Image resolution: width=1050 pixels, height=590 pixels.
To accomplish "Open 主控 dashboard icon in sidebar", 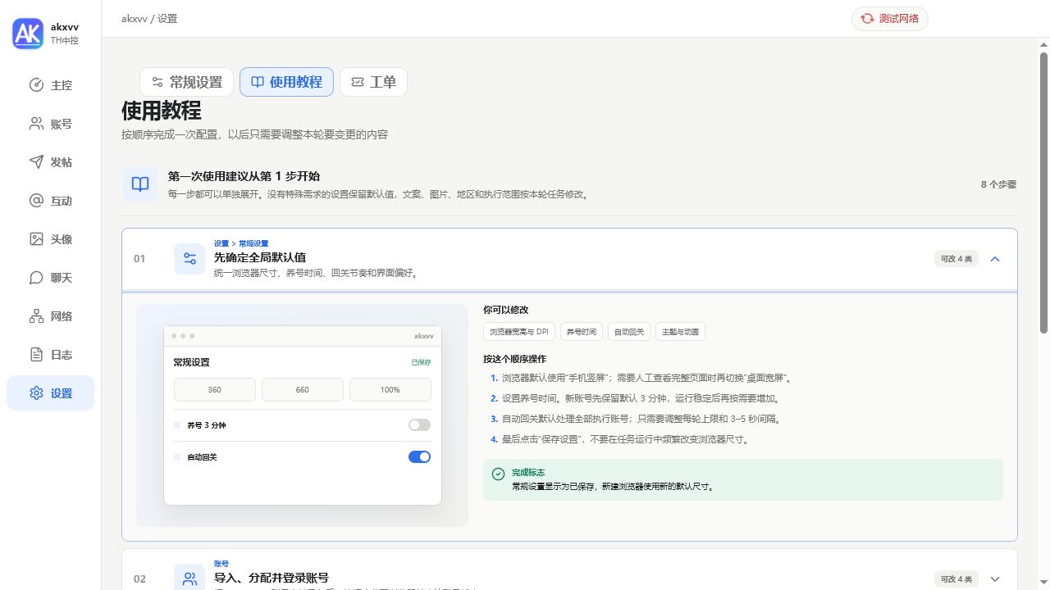I will pos(36,85).
